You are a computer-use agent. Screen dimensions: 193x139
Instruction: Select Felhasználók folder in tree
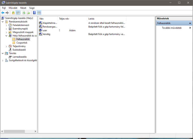coord(23,39)
